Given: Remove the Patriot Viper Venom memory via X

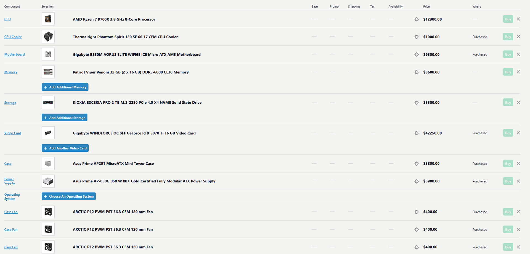Looking at the screenshot, I should click(518, 72).
